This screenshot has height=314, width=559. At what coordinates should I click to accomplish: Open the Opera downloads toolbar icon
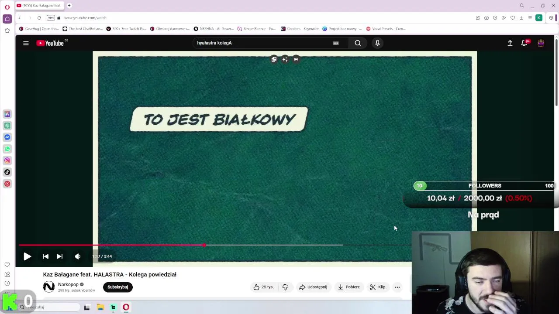521,18
